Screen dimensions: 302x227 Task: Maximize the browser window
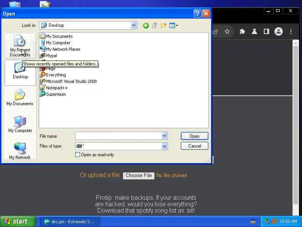pyautogui.click(x=278, y=11)
